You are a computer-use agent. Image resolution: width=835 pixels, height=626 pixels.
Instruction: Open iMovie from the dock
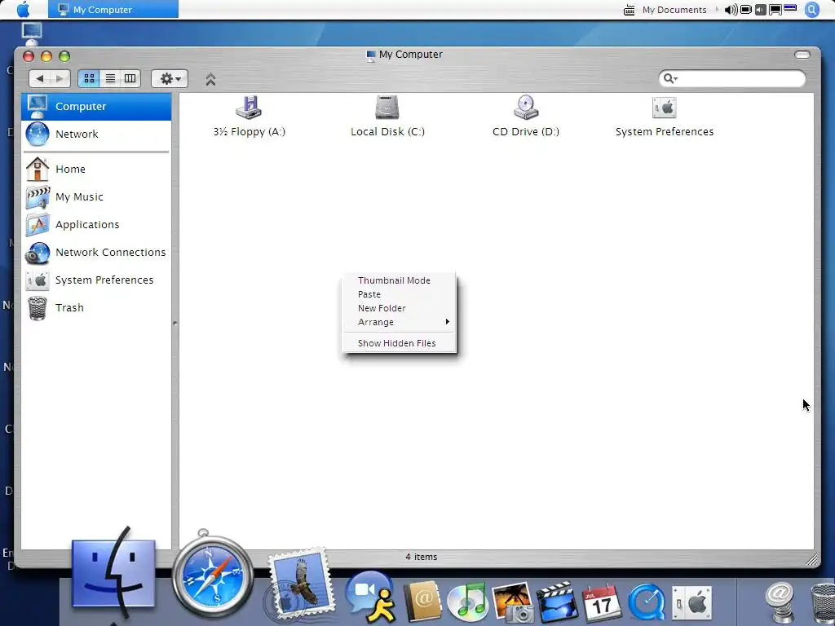[557, 602]
